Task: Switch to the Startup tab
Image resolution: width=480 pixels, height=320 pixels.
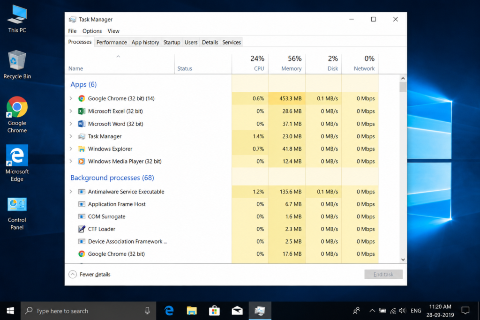Action: coord(172,42)
